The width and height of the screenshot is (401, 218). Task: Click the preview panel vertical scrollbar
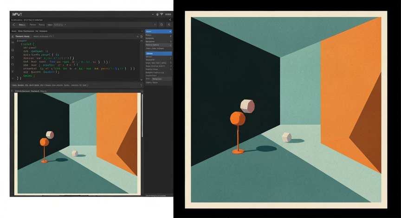[142, 116]
